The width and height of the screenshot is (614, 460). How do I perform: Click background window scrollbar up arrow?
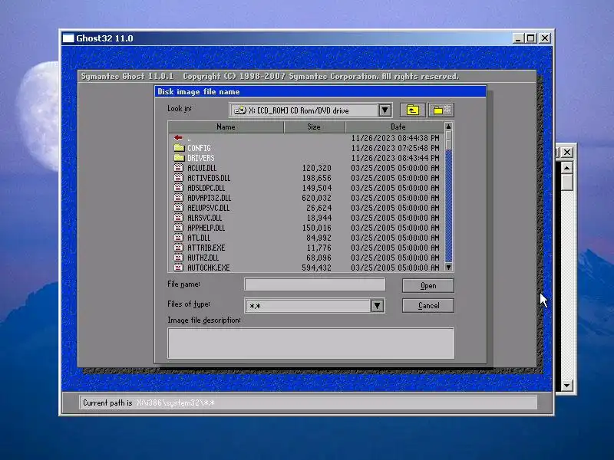566,168
